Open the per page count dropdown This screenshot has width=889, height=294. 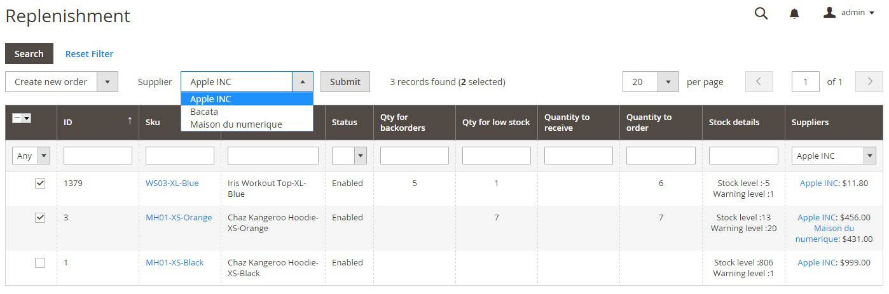668,82
